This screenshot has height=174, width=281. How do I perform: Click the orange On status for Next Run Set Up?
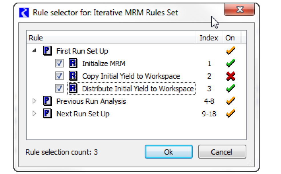coord(230,114)
